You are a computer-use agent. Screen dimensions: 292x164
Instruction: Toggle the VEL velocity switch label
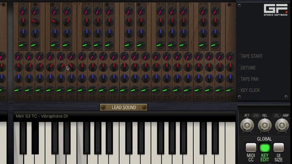[x=276, y=115]
